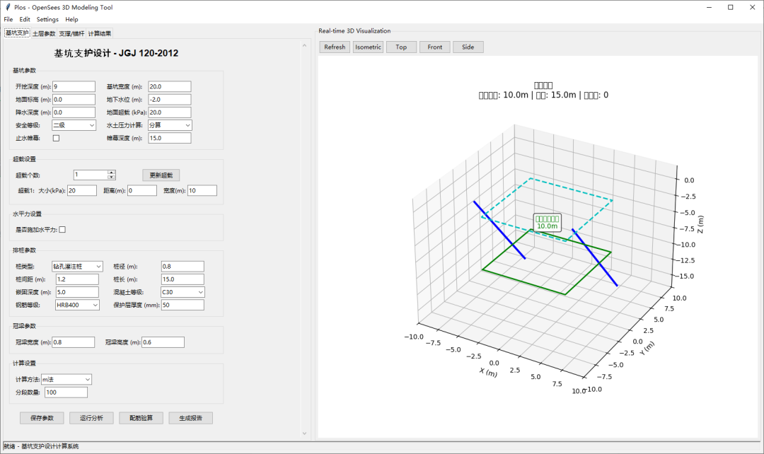Click the 嵌固深度 (m) input field
764x454 pixels.
[x=78, y=292]
